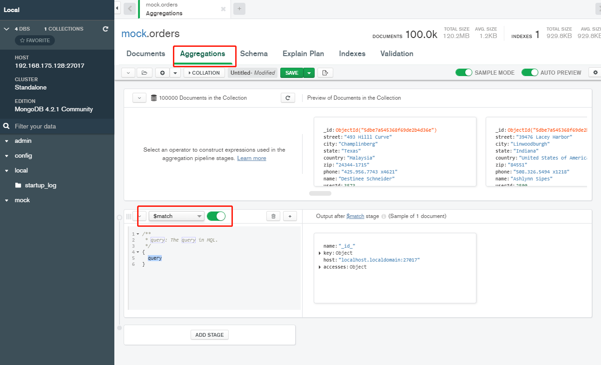Expand the Collation options

click(205, 73)
